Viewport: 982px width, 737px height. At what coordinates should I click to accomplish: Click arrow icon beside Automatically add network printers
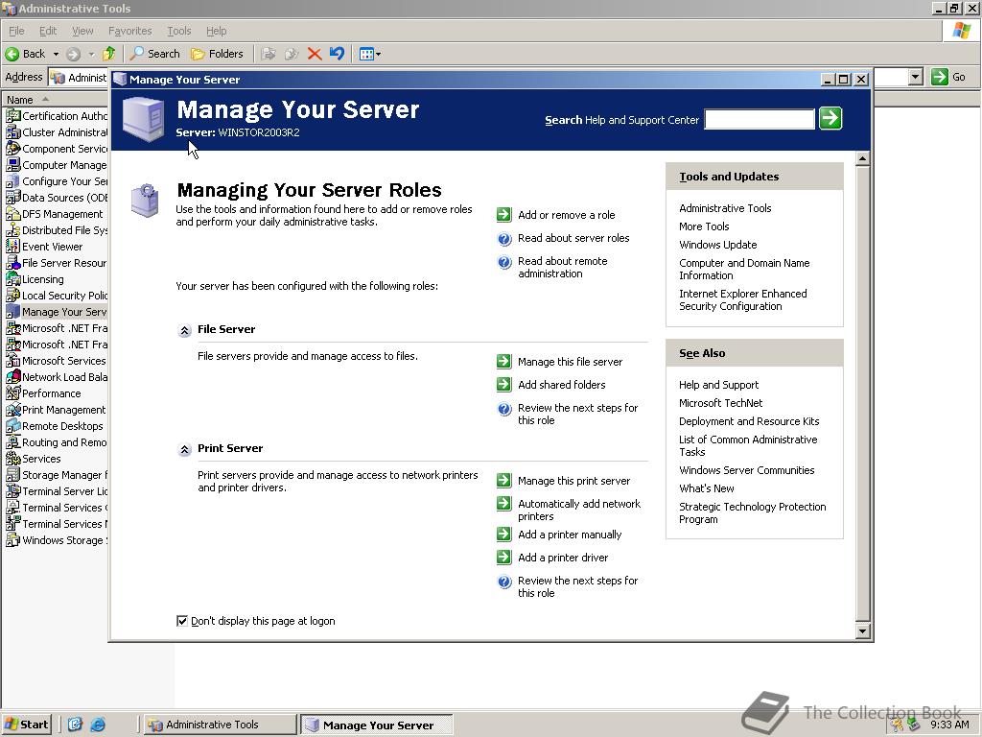(504, 504)
